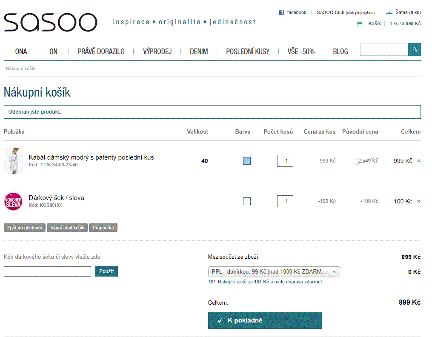This screenshot has width=432, height=337.
Task: Open the ON menu
Action: pos(53,51)
